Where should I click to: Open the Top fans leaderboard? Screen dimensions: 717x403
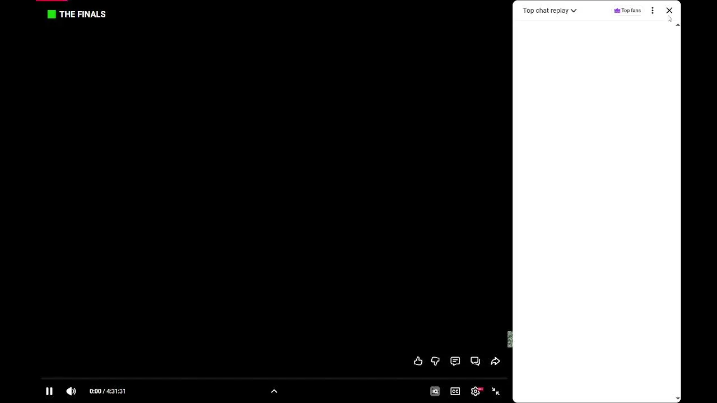627,11
